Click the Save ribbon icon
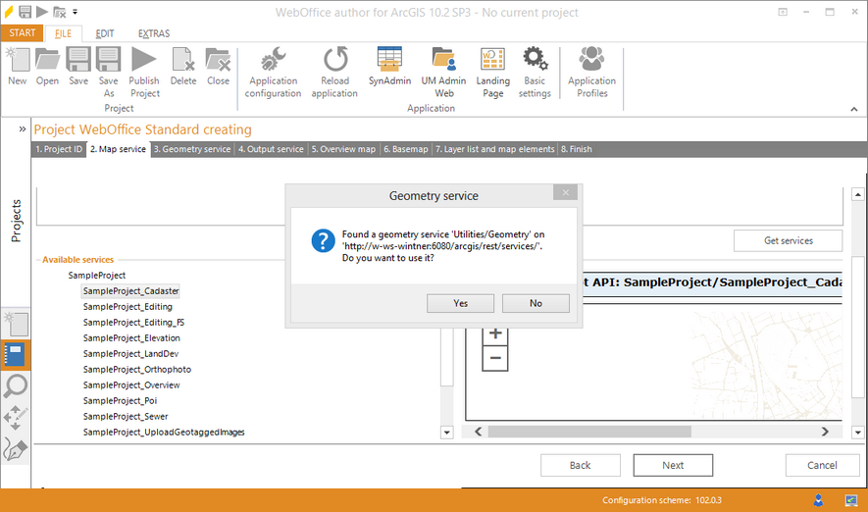The image size is (868, 512). [78, 67]
